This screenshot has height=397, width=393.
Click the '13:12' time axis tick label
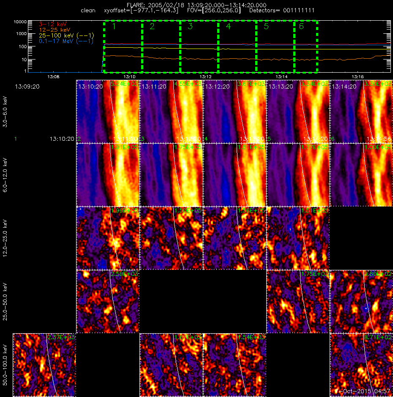click(205, 76)
